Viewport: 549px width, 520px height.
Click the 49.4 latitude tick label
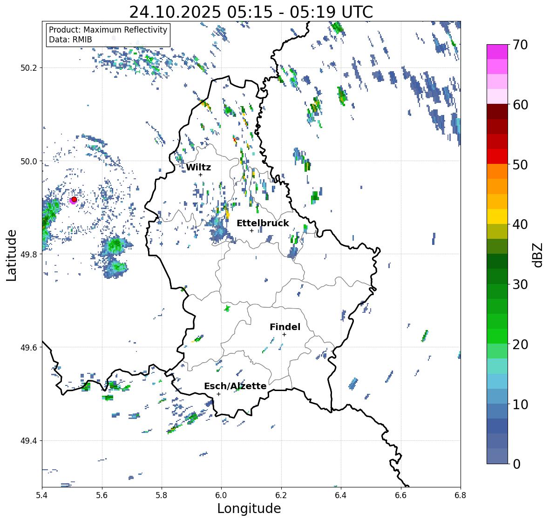(29, 440)
